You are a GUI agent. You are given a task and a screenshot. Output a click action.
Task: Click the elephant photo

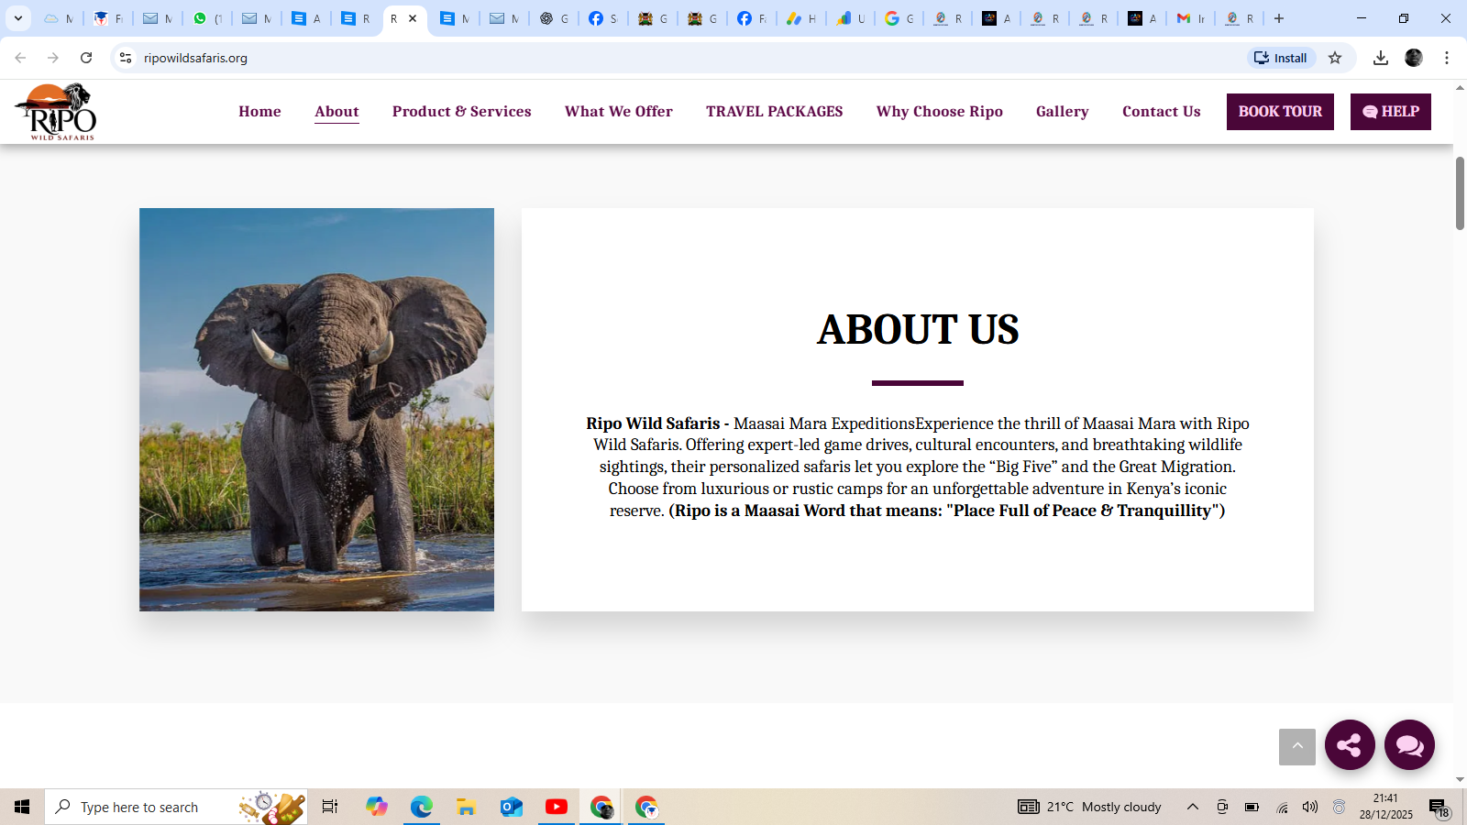click(x=316, y=410)
